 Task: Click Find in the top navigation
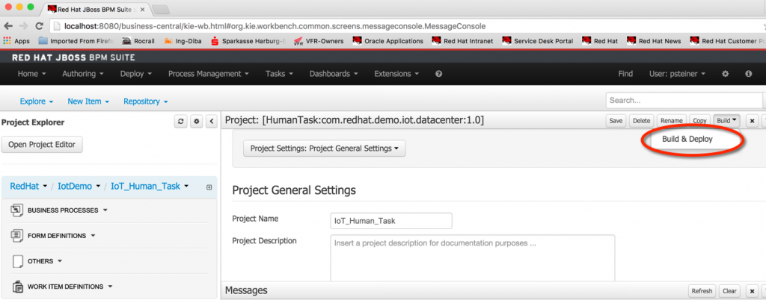(x=625, y=74)
